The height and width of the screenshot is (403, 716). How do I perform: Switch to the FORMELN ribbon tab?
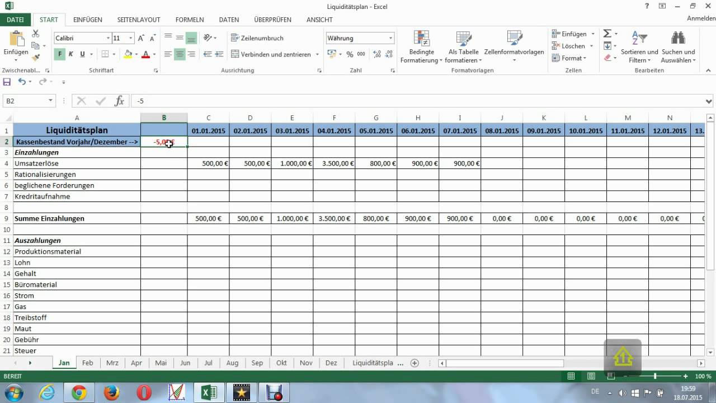pyautogui.click(x=190, y=20)
